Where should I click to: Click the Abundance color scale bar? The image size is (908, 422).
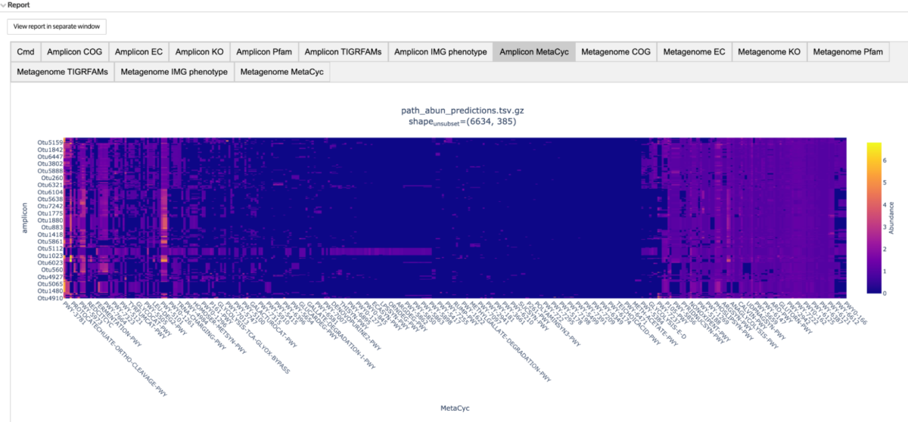[872, 218]
